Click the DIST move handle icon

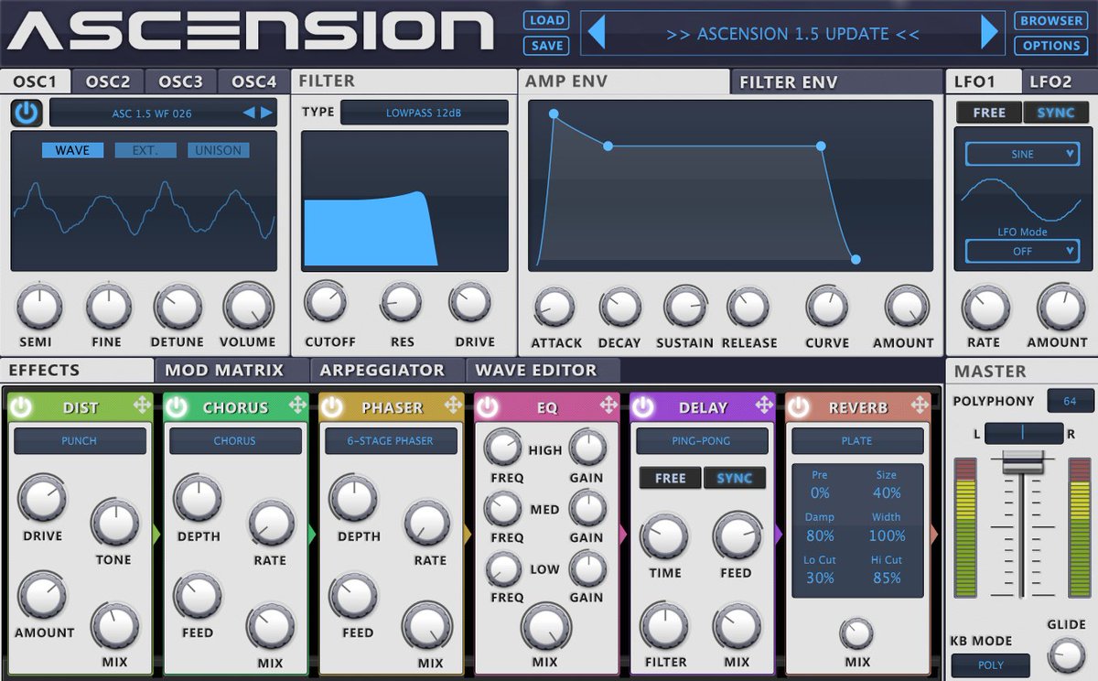click(x=142, y=405)
